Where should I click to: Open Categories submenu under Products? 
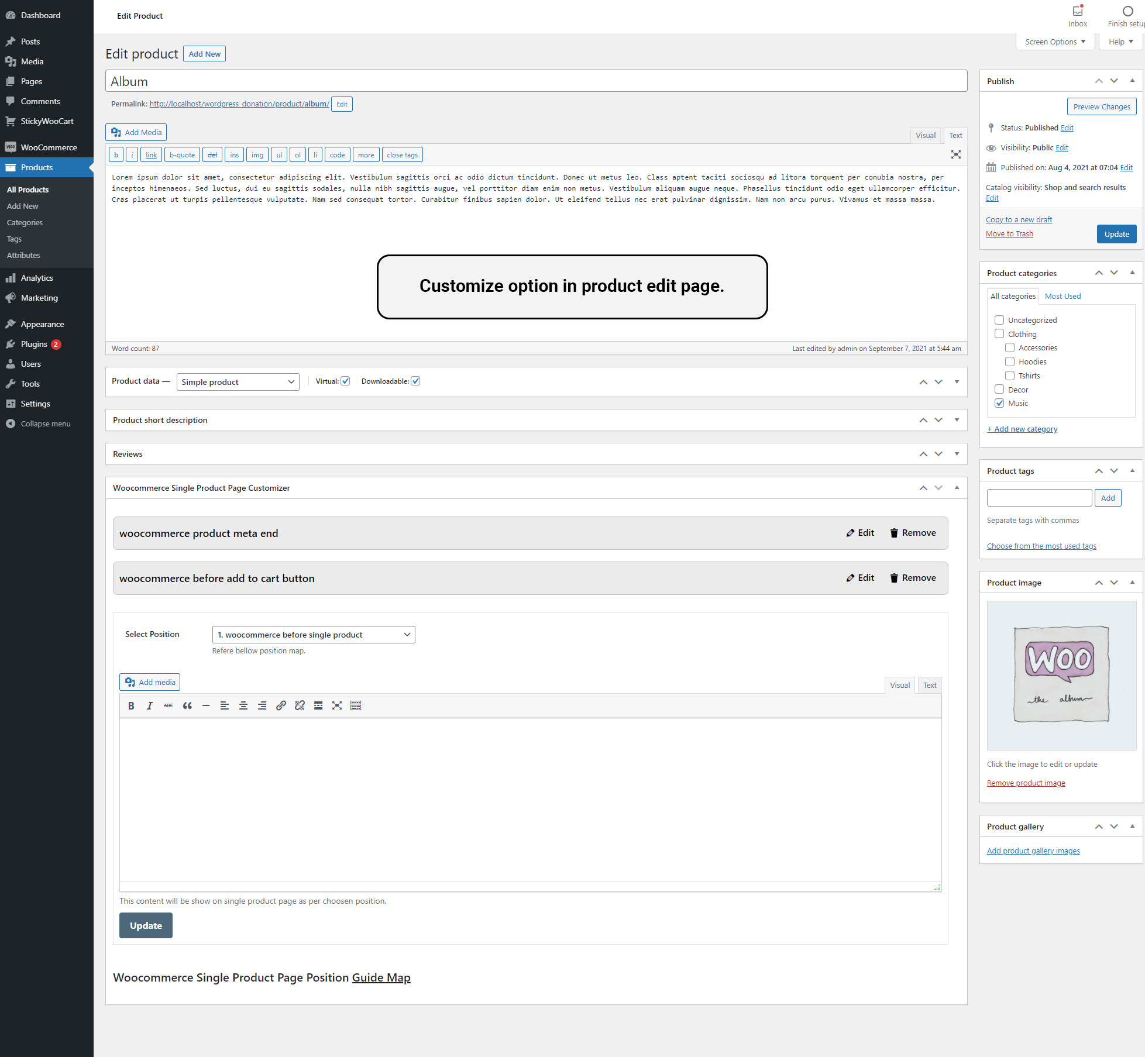(25, 222)
